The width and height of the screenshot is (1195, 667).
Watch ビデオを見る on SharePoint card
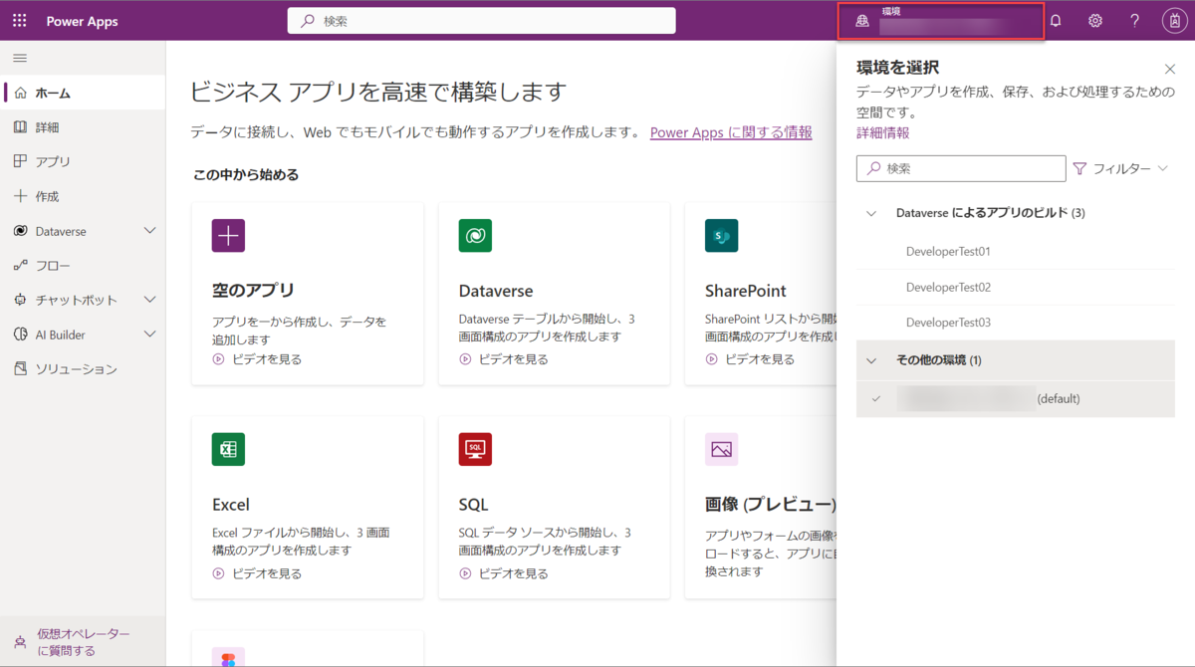(x=750, y=359)
